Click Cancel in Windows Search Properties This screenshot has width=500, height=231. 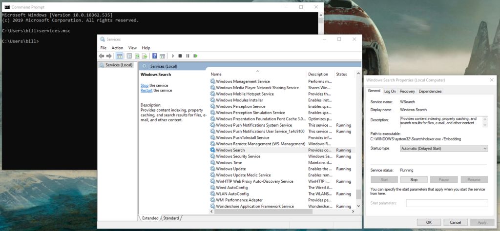(455, 222)
